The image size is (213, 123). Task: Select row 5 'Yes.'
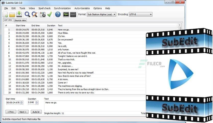(75, 43)
